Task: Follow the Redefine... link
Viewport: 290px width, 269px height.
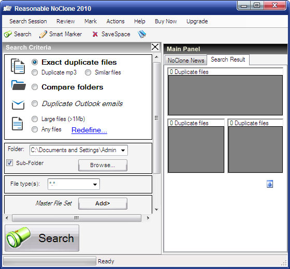Action: pos(89,130)
